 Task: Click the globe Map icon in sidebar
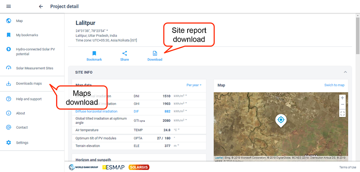[9, 21]
